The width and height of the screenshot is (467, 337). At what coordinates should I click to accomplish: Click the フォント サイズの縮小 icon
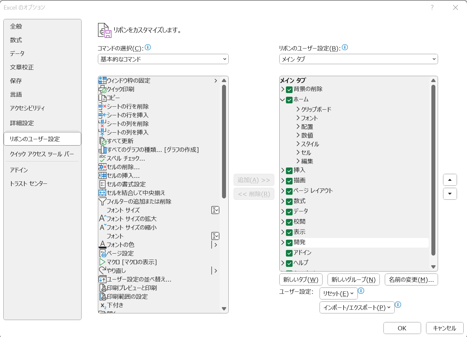point(103,227)
